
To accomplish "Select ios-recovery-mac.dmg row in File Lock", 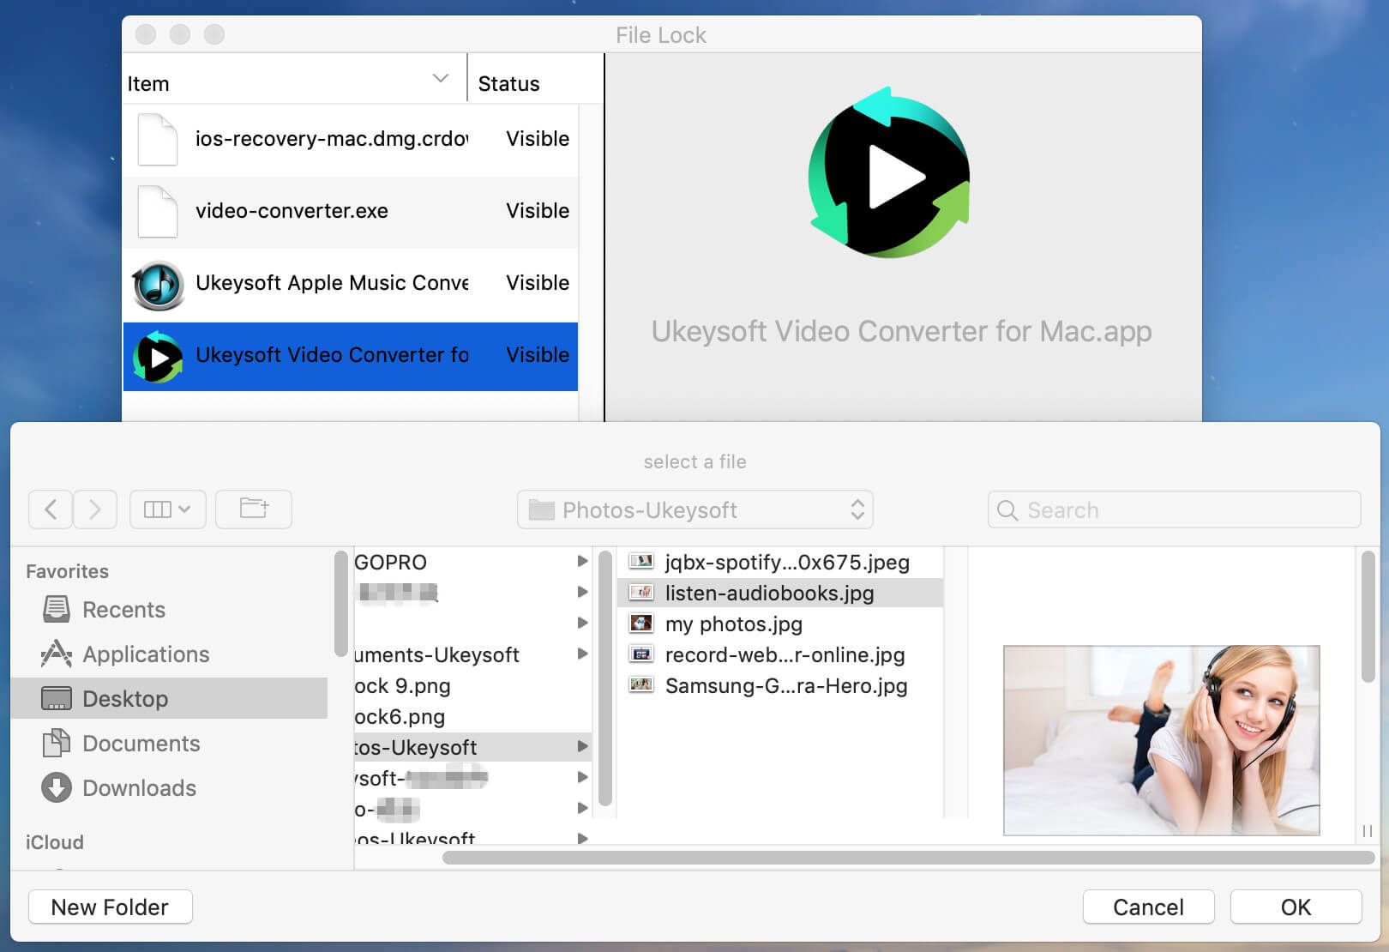I will pyautogui.click(x=351, y=139).
